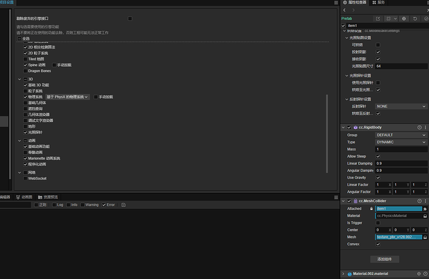Collapse the cc.MeshCollider component

coord(343,201)
